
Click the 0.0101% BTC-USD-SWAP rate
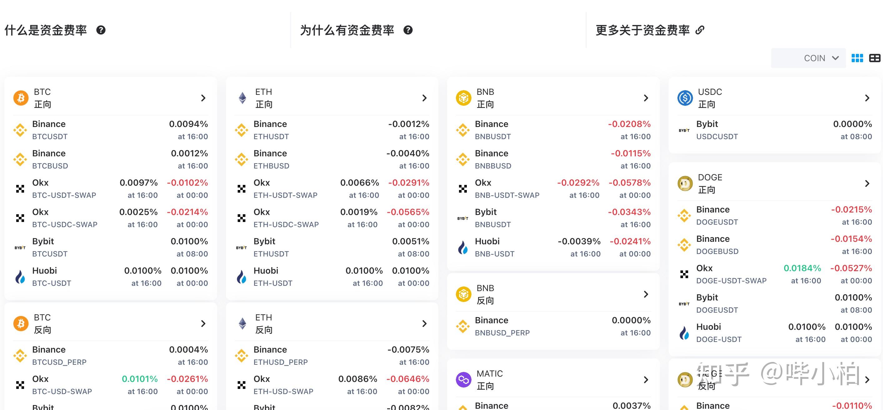(140, 379)
